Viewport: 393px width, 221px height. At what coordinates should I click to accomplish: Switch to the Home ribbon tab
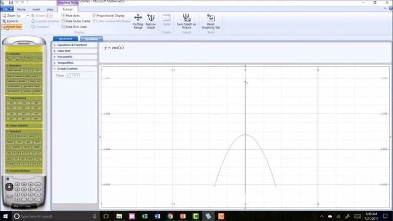coord(21,9)
